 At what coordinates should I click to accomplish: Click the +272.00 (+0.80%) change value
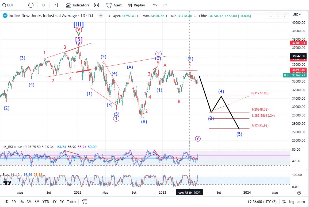[x=238, y=16]
